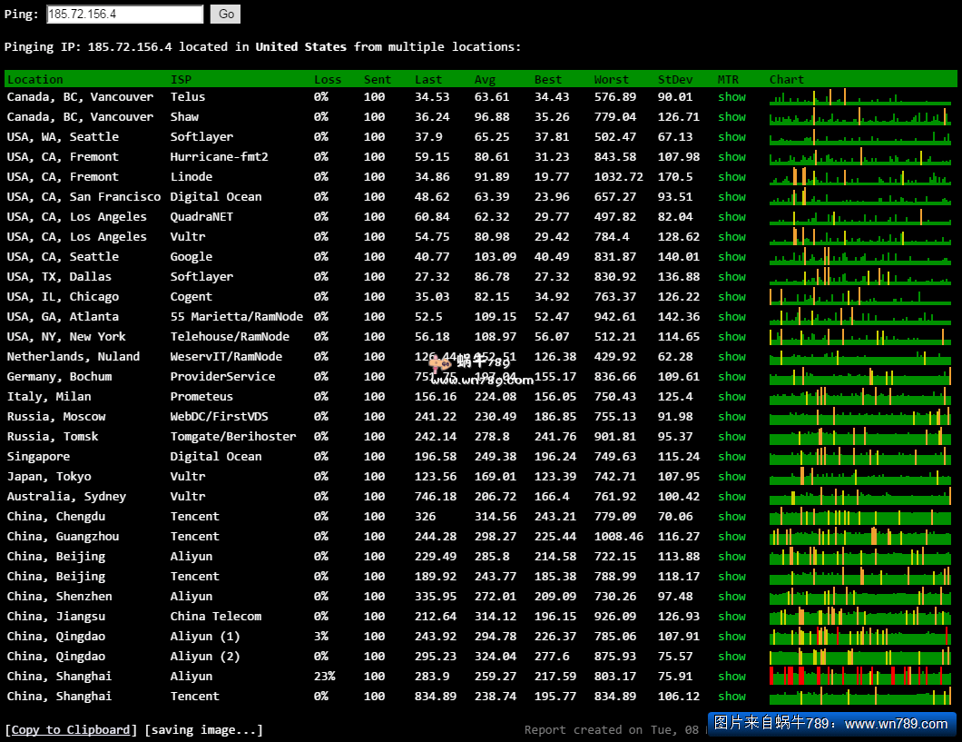Open the Copy to Clipboard link

[x=71, y=730]
